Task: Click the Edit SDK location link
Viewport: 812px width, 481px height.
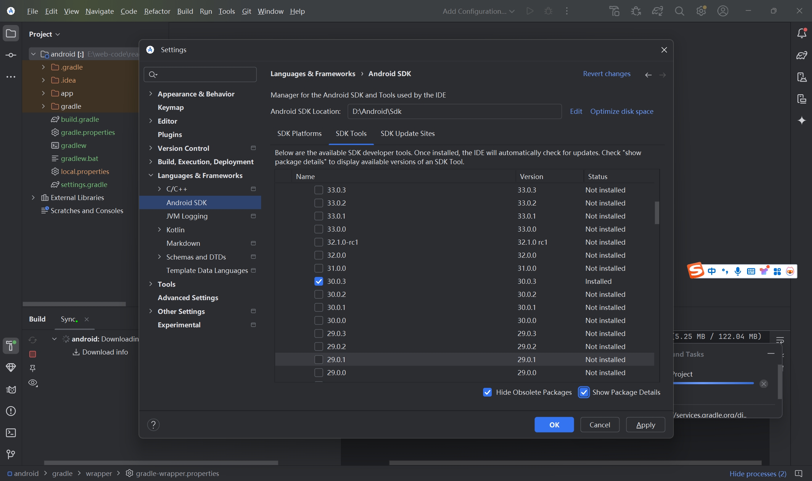Action: pos(576,111)
